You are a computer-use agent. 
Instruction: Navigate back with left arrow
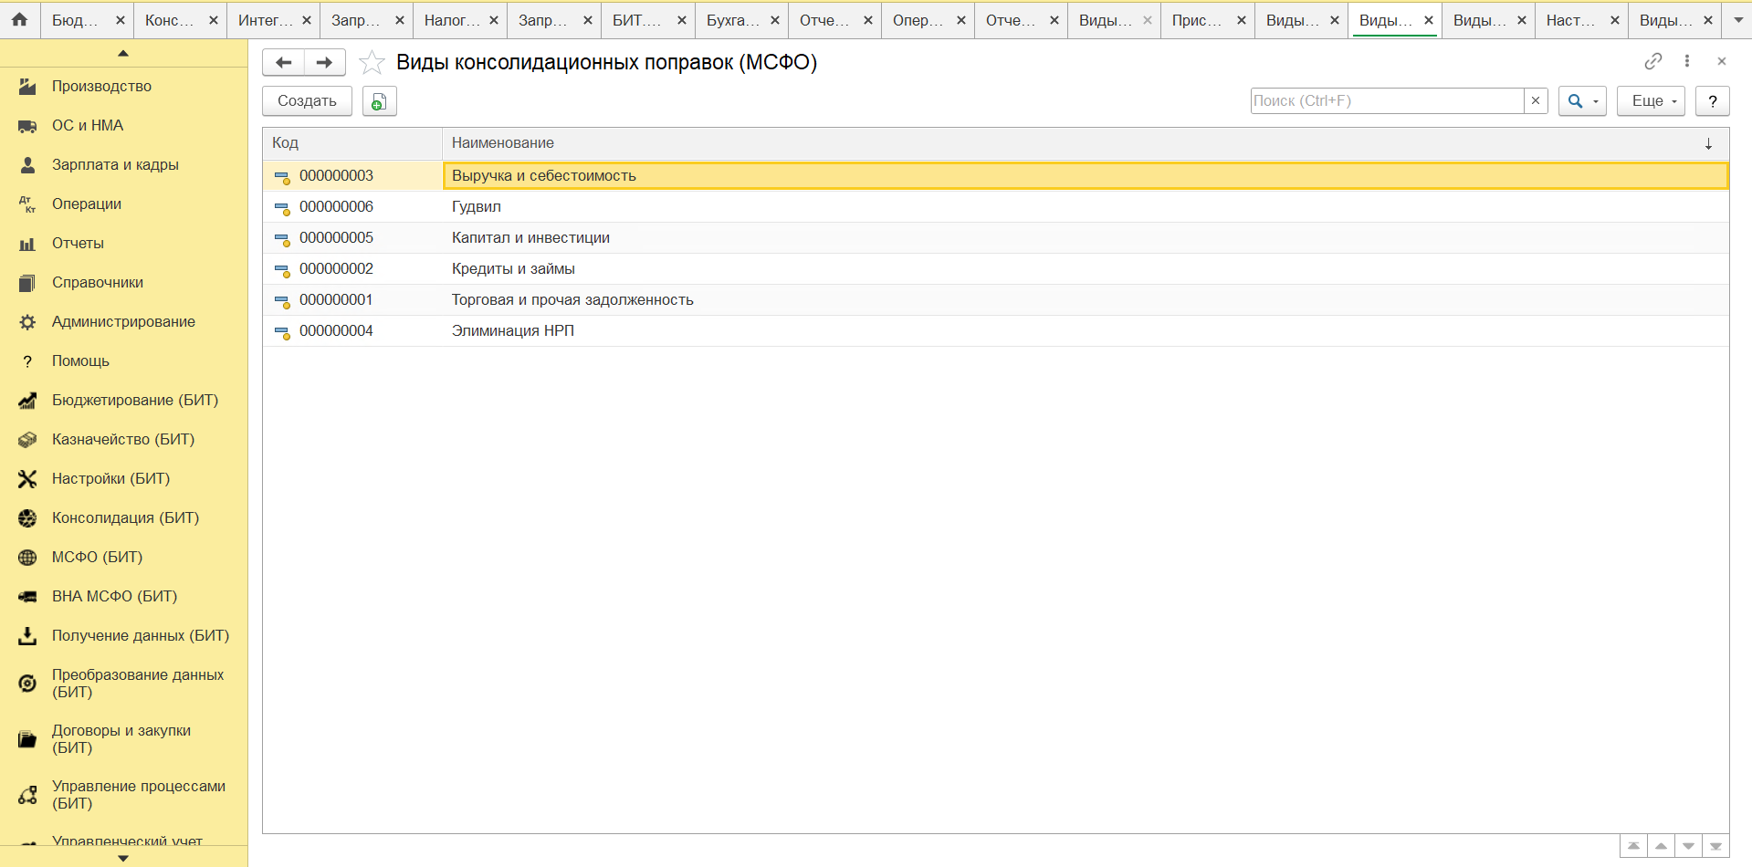pyautogui.click(x=284, y=62)
